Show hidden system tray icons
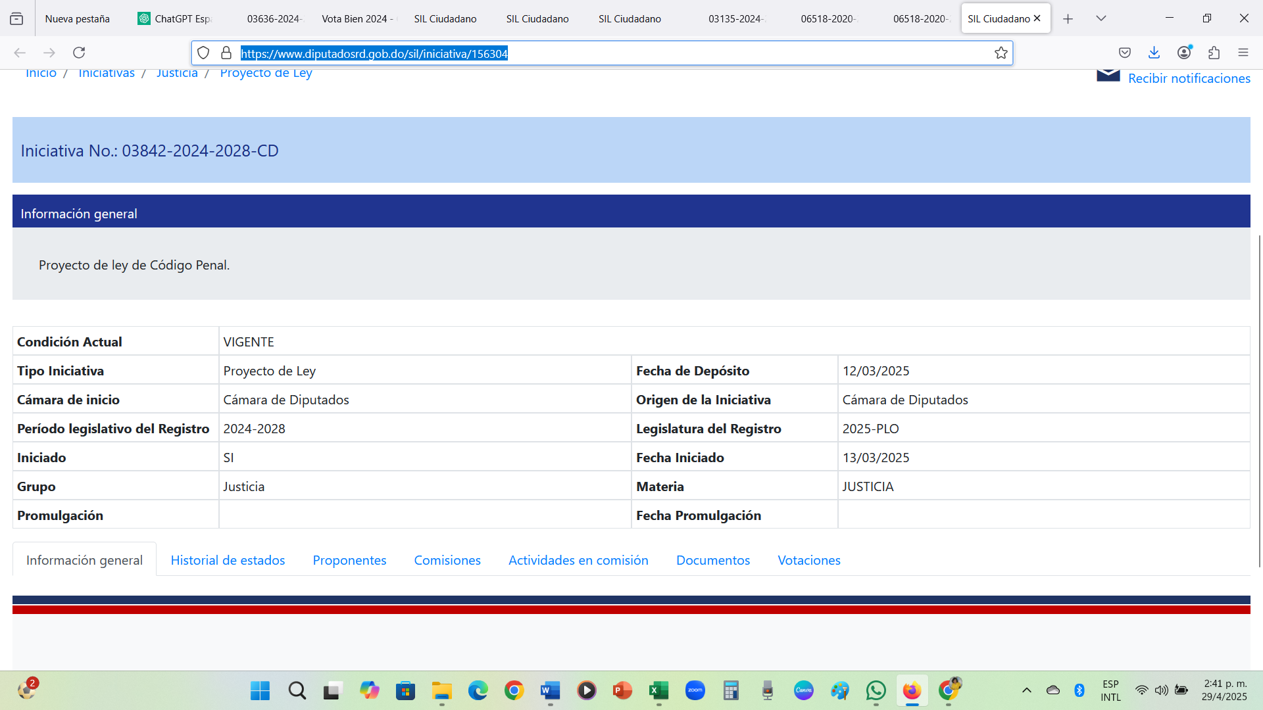The image size is (1263, 710). pos(1026,690)
